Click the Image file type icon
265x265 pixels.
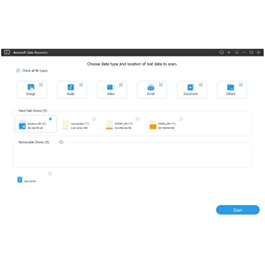click(x=31, y=87)
